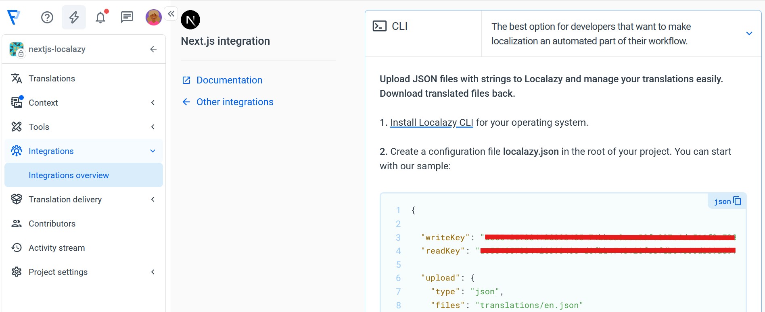Click the CLI terminal icon
The height and width of the screenshot is (312, 765).
pyautogui.click(x=380, y=26)
